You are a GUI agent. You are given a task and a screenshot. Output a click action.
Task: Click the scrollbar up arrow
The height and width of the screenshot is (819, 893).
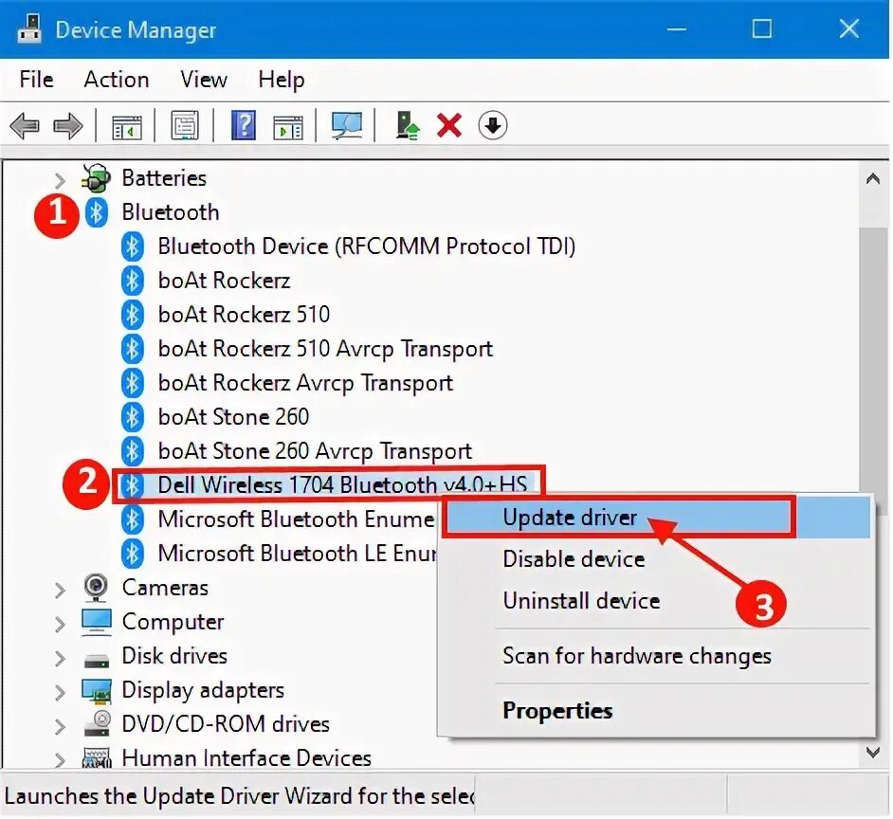(872, 179)
